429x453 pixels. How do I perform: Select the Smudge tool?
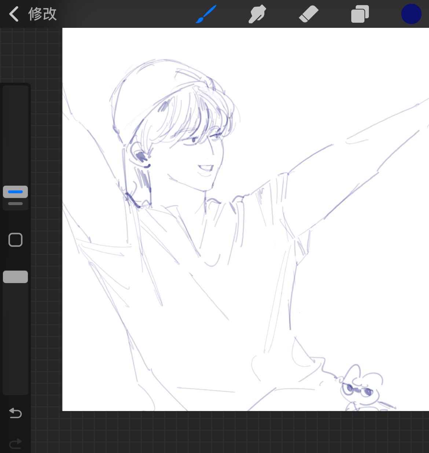(x=257, y=14)
